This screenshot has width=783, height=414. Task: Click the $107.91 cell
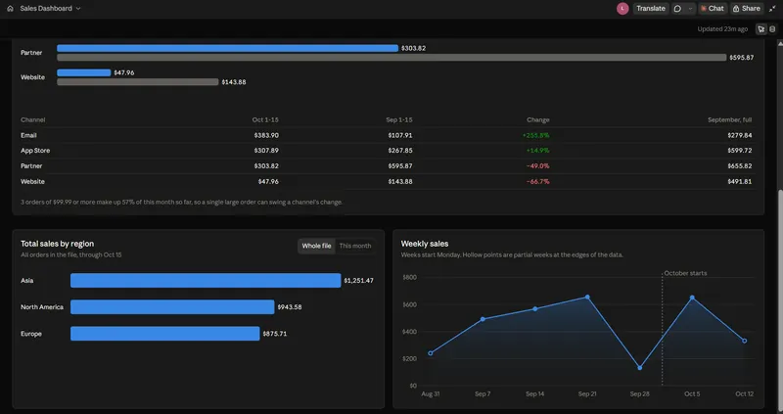pos(400,135)
